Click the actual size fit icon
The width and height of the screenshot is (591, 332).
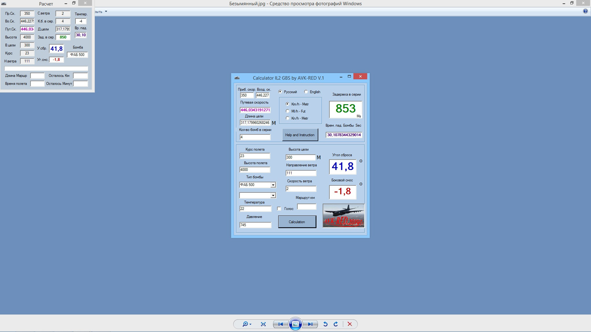click(263, 324)
